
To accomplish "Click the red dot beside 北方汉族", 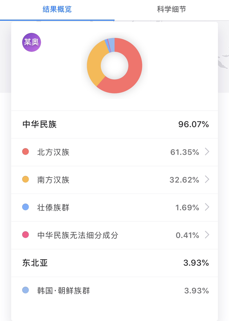I will pos(25,152).
